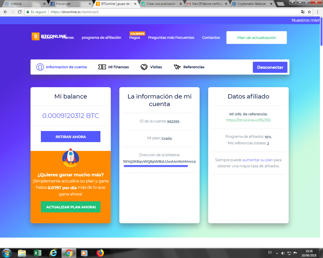
Task: Click the browser forward arrow
Action: click(x=13, y=12)
